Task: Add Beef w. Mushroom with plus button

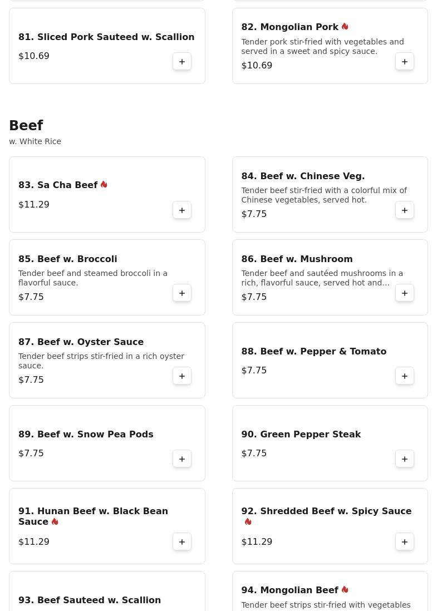Action: pos(405,293)
